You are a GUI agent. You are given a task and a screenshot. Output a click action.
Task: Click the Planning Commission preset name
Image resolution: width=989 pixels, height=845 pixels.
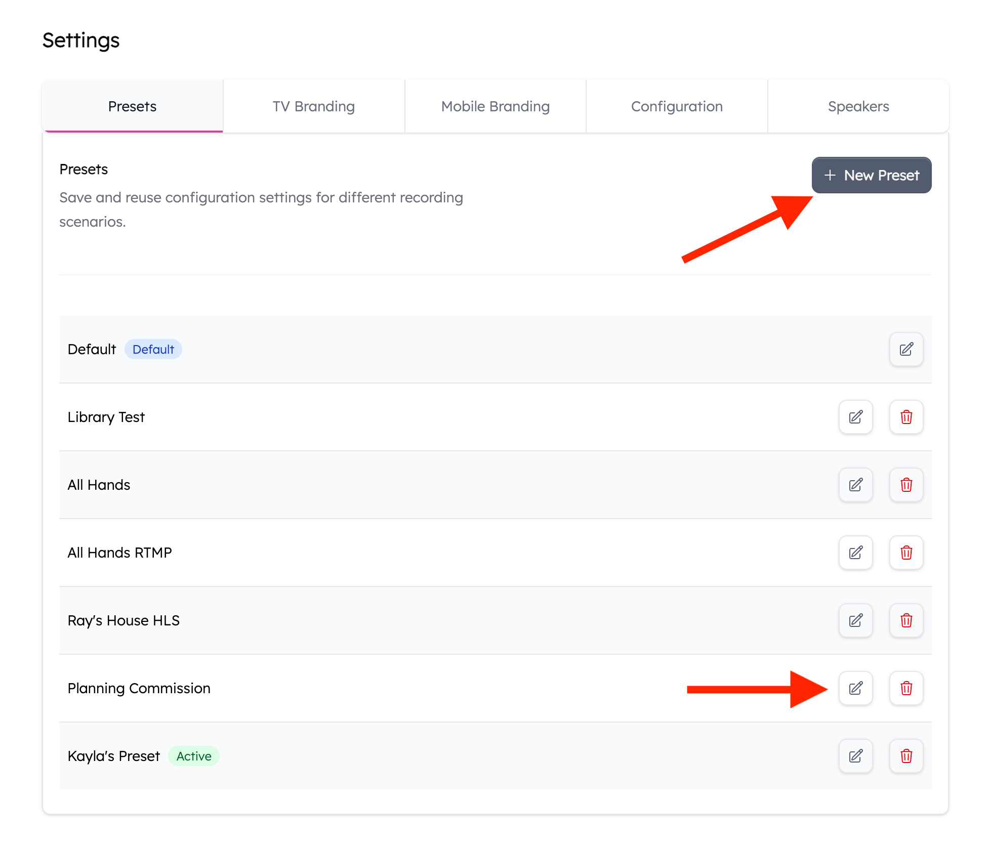139,688
